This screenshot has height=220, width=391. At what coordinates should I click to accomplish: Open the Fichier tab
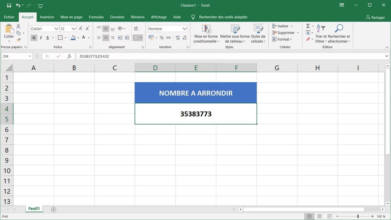[9, 17]
